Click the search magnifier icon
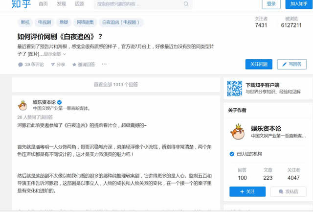 tap(186, 4)
